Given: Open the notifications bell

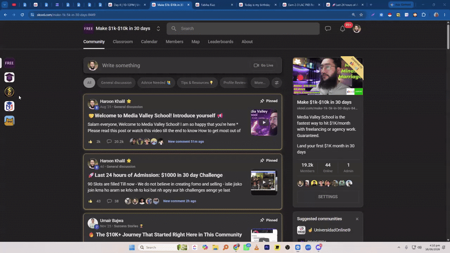Looking at the screenshot, I should pos(342,29).
